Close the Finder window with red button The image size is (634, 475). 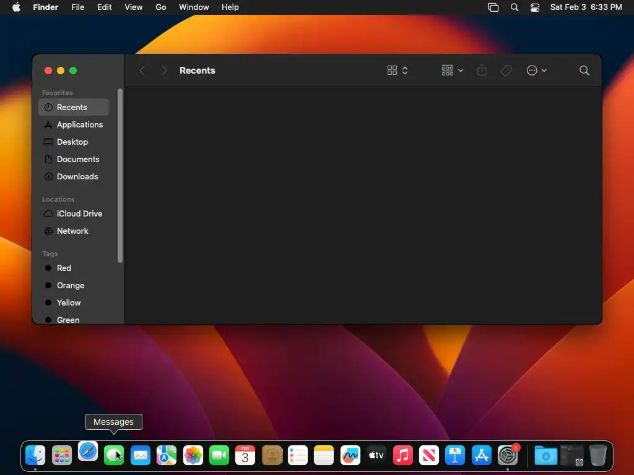(x=48, y=71)
